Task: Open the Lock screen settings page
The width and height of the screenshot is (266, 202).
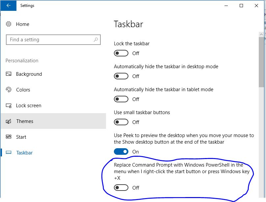Action: [53, 106]
